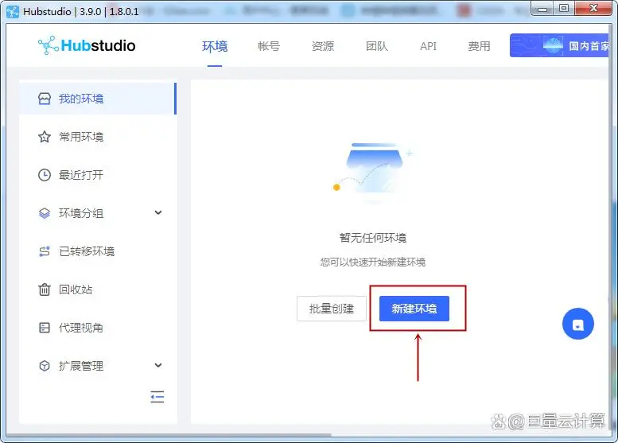Viewport: 618px width, 443px height.
Task: Click the star icon beside 常用环境
Action: 45,137
